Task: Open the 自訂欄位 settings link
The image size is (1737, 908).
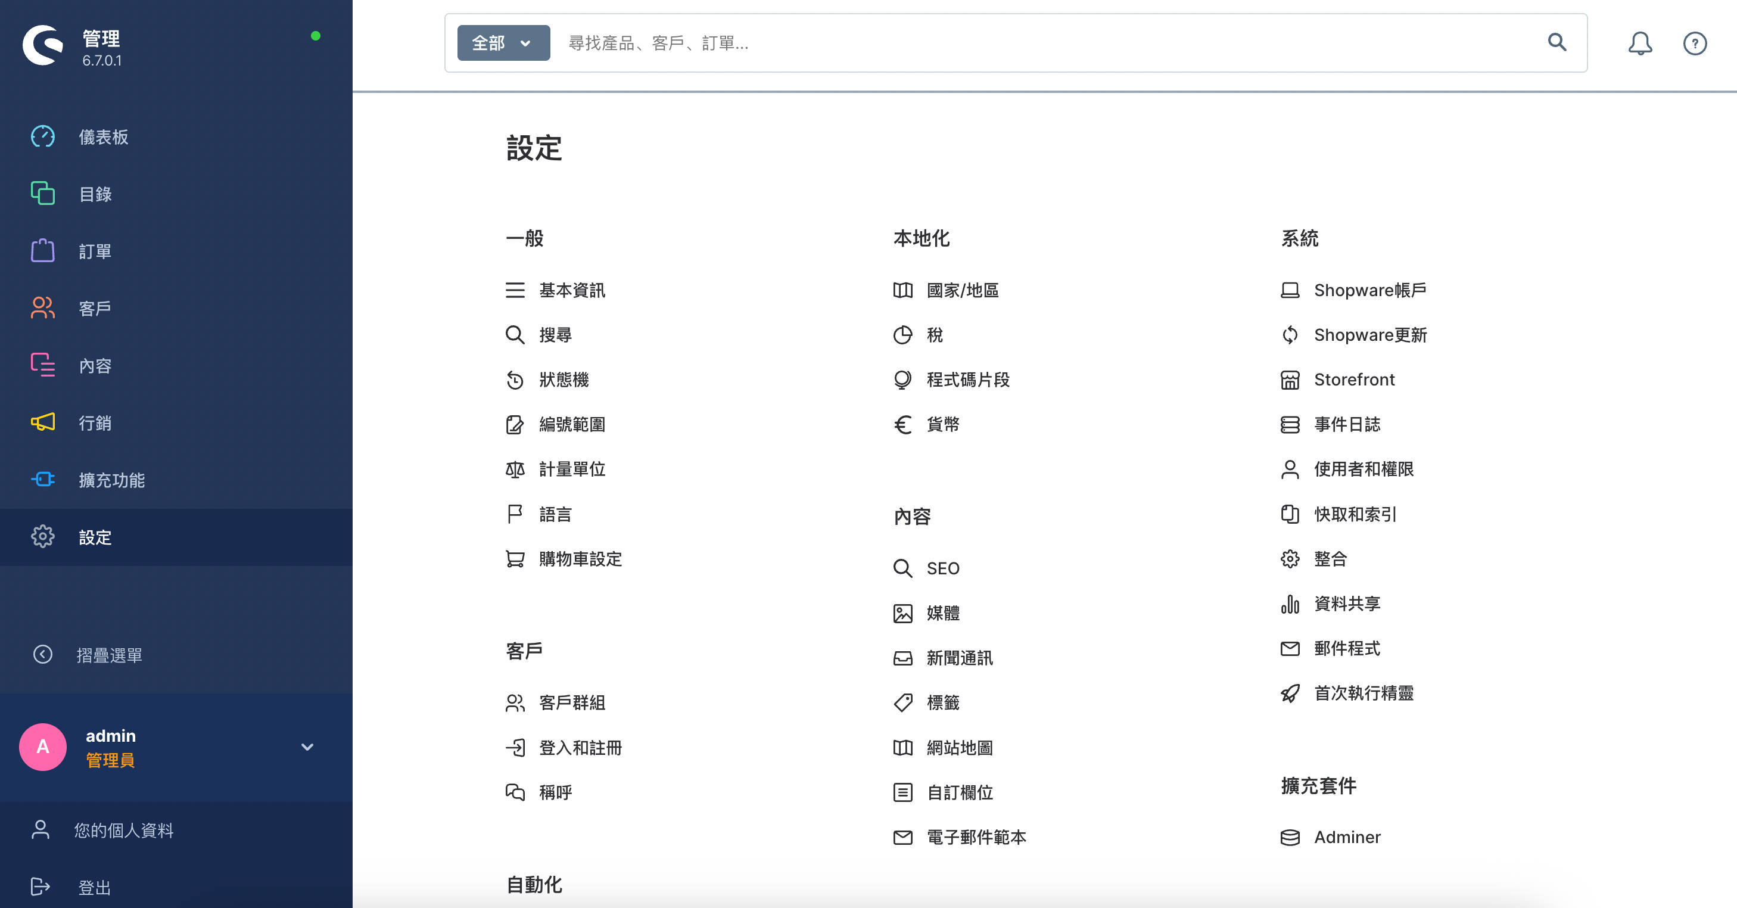Action: pyautogui.click(x=960, y=792)
